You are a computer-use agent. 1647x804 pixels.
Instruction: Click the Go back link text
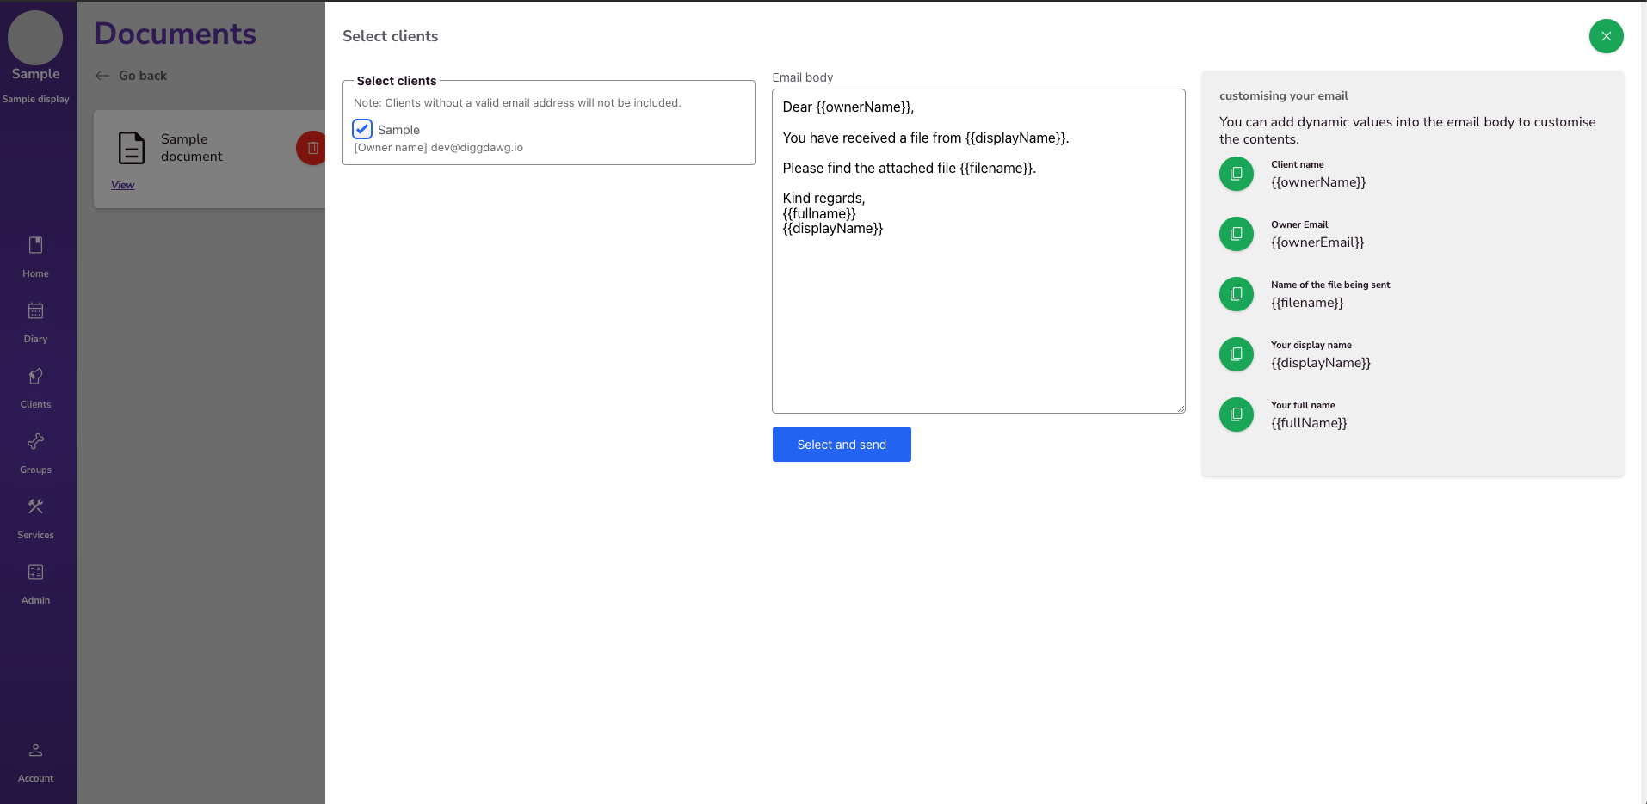143,76
